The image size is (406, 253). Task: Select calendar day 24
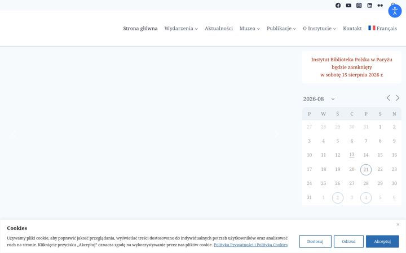click(309, 183)
